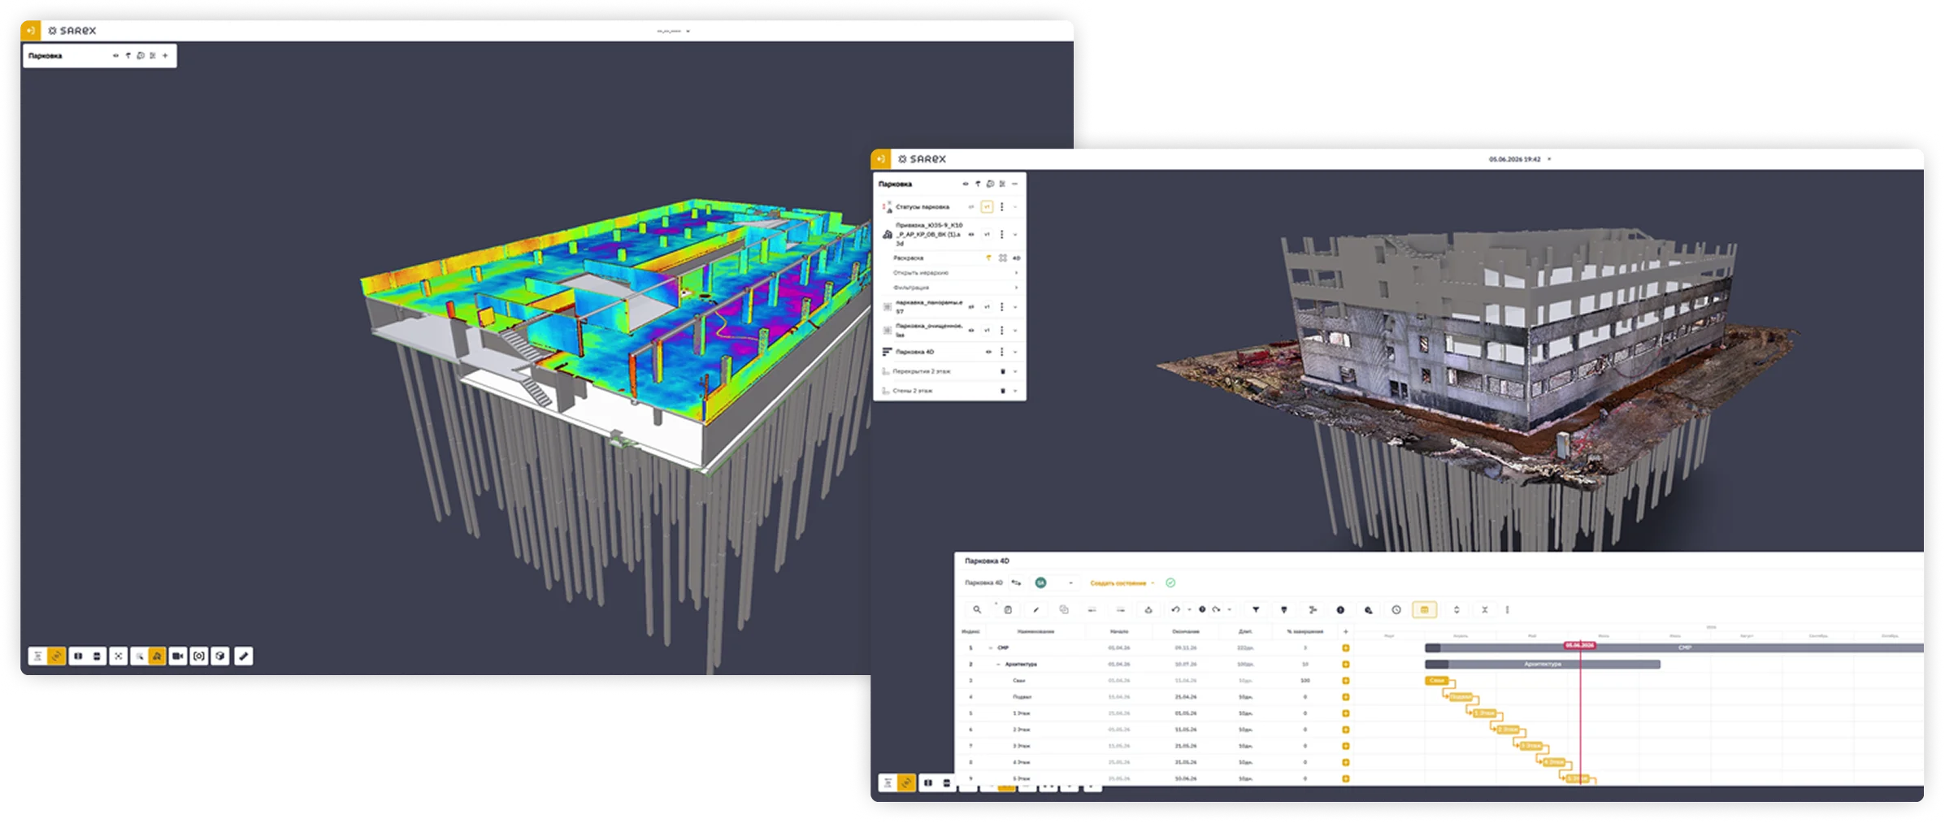The height and width of the screenshot is (823, 1945).
Task: Toggle eye icon in left window Парковка panel
Action: [115, 56]
